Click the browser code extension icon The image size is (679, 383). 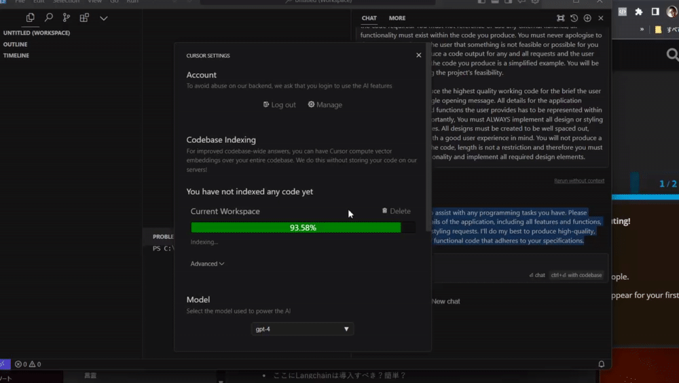pos(622,12)
